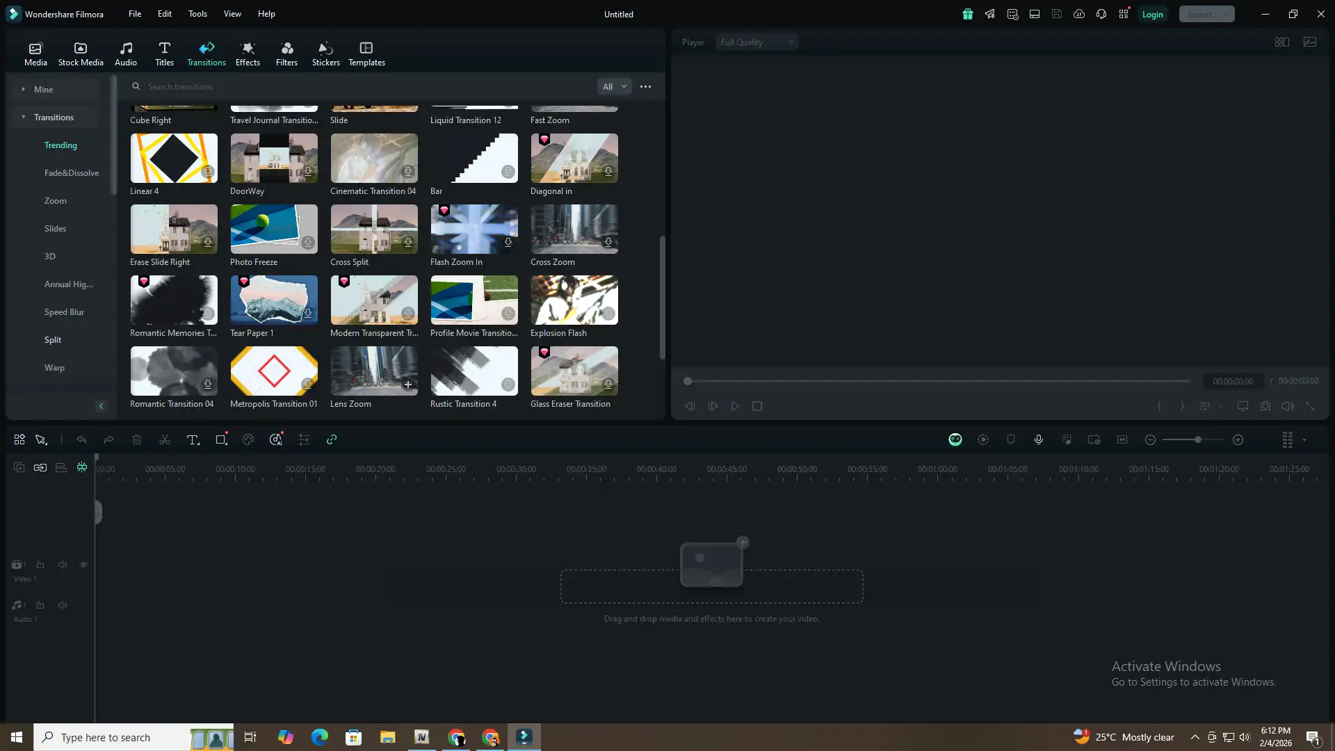Click the voiceover microphone icon

1038,439
